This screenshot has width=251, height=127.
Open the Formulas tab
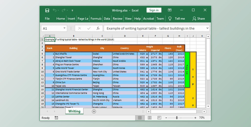click(96, 19)
